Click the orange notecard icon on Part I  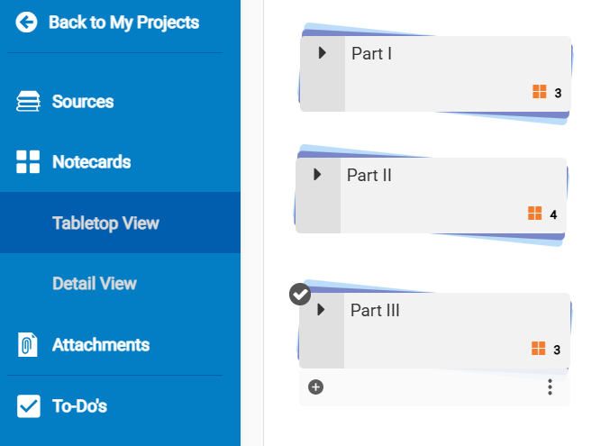tap(539, 92)
